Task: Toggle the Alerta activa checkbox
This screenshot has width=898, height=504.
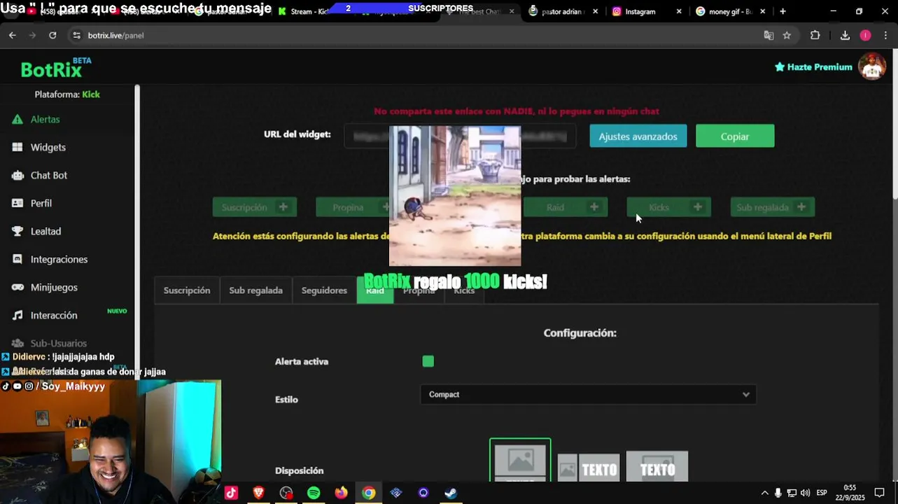Action: coord(428,361)
